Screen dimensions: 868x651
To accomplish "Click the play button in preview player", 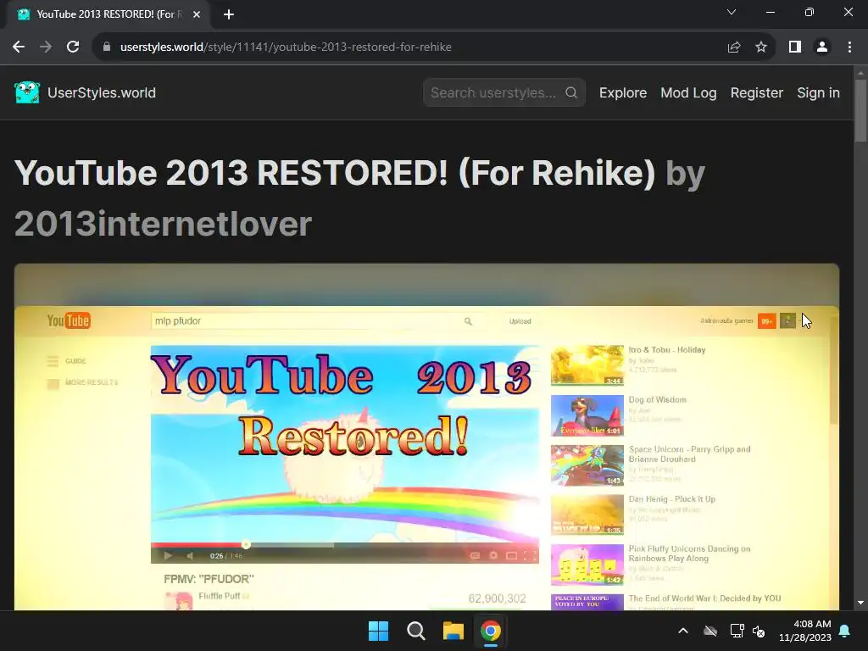I will pyautogui.click(x=169, y=555).
